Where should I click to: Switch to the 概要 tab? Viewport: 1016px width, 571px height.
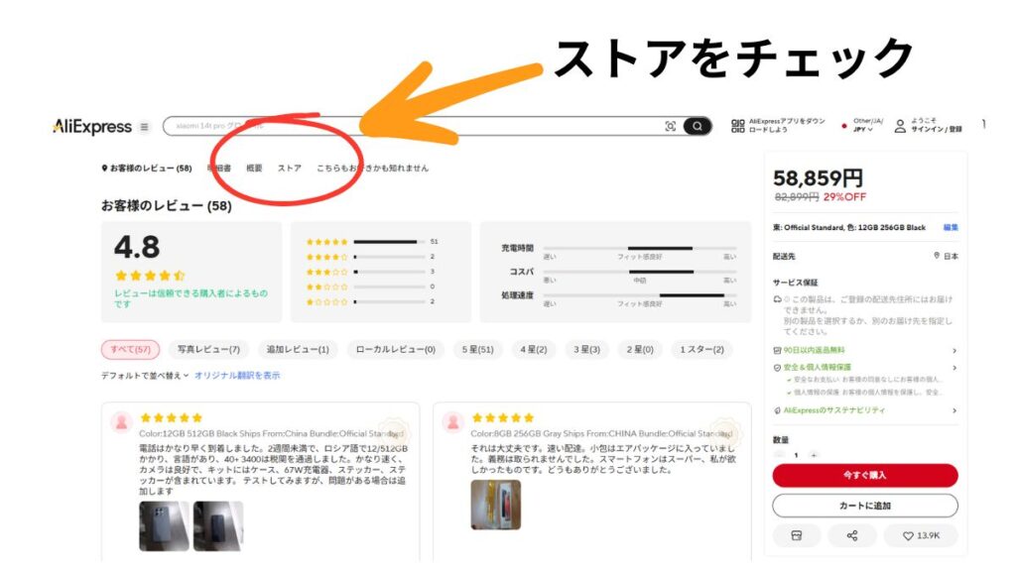(254, 169)
